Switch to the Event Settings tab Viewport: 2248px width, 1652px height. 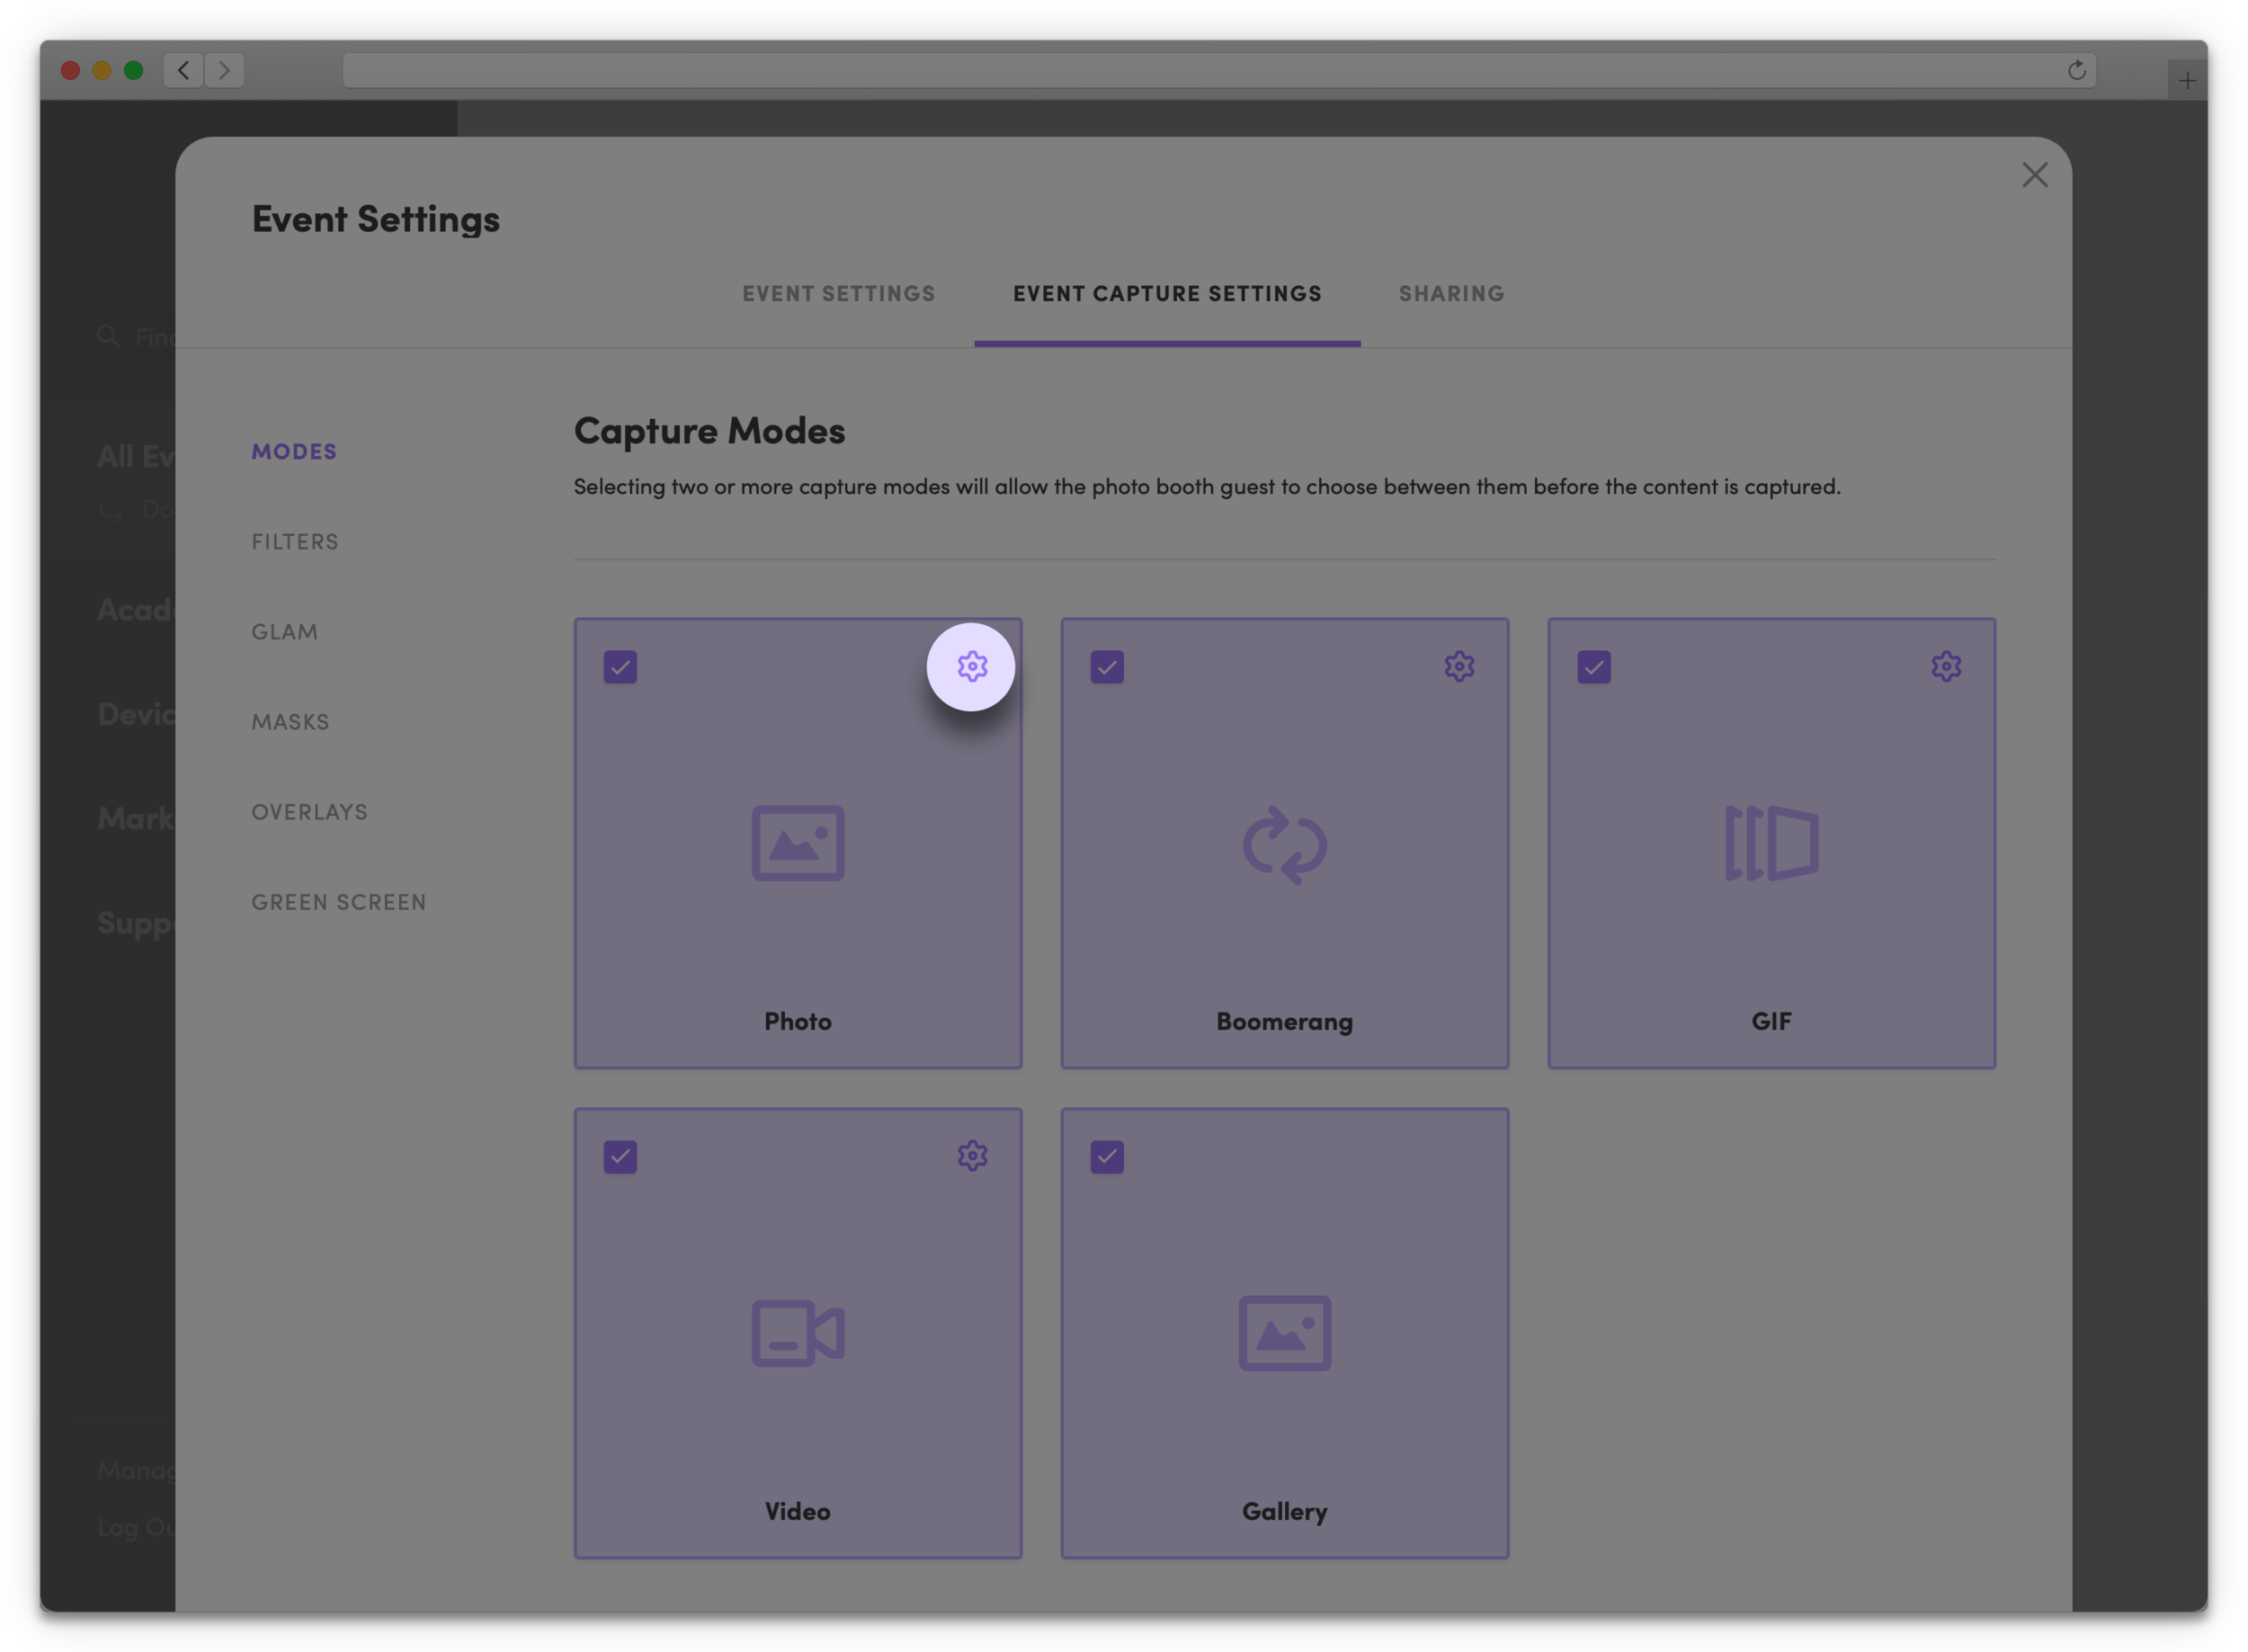click(x=838, y=294)
